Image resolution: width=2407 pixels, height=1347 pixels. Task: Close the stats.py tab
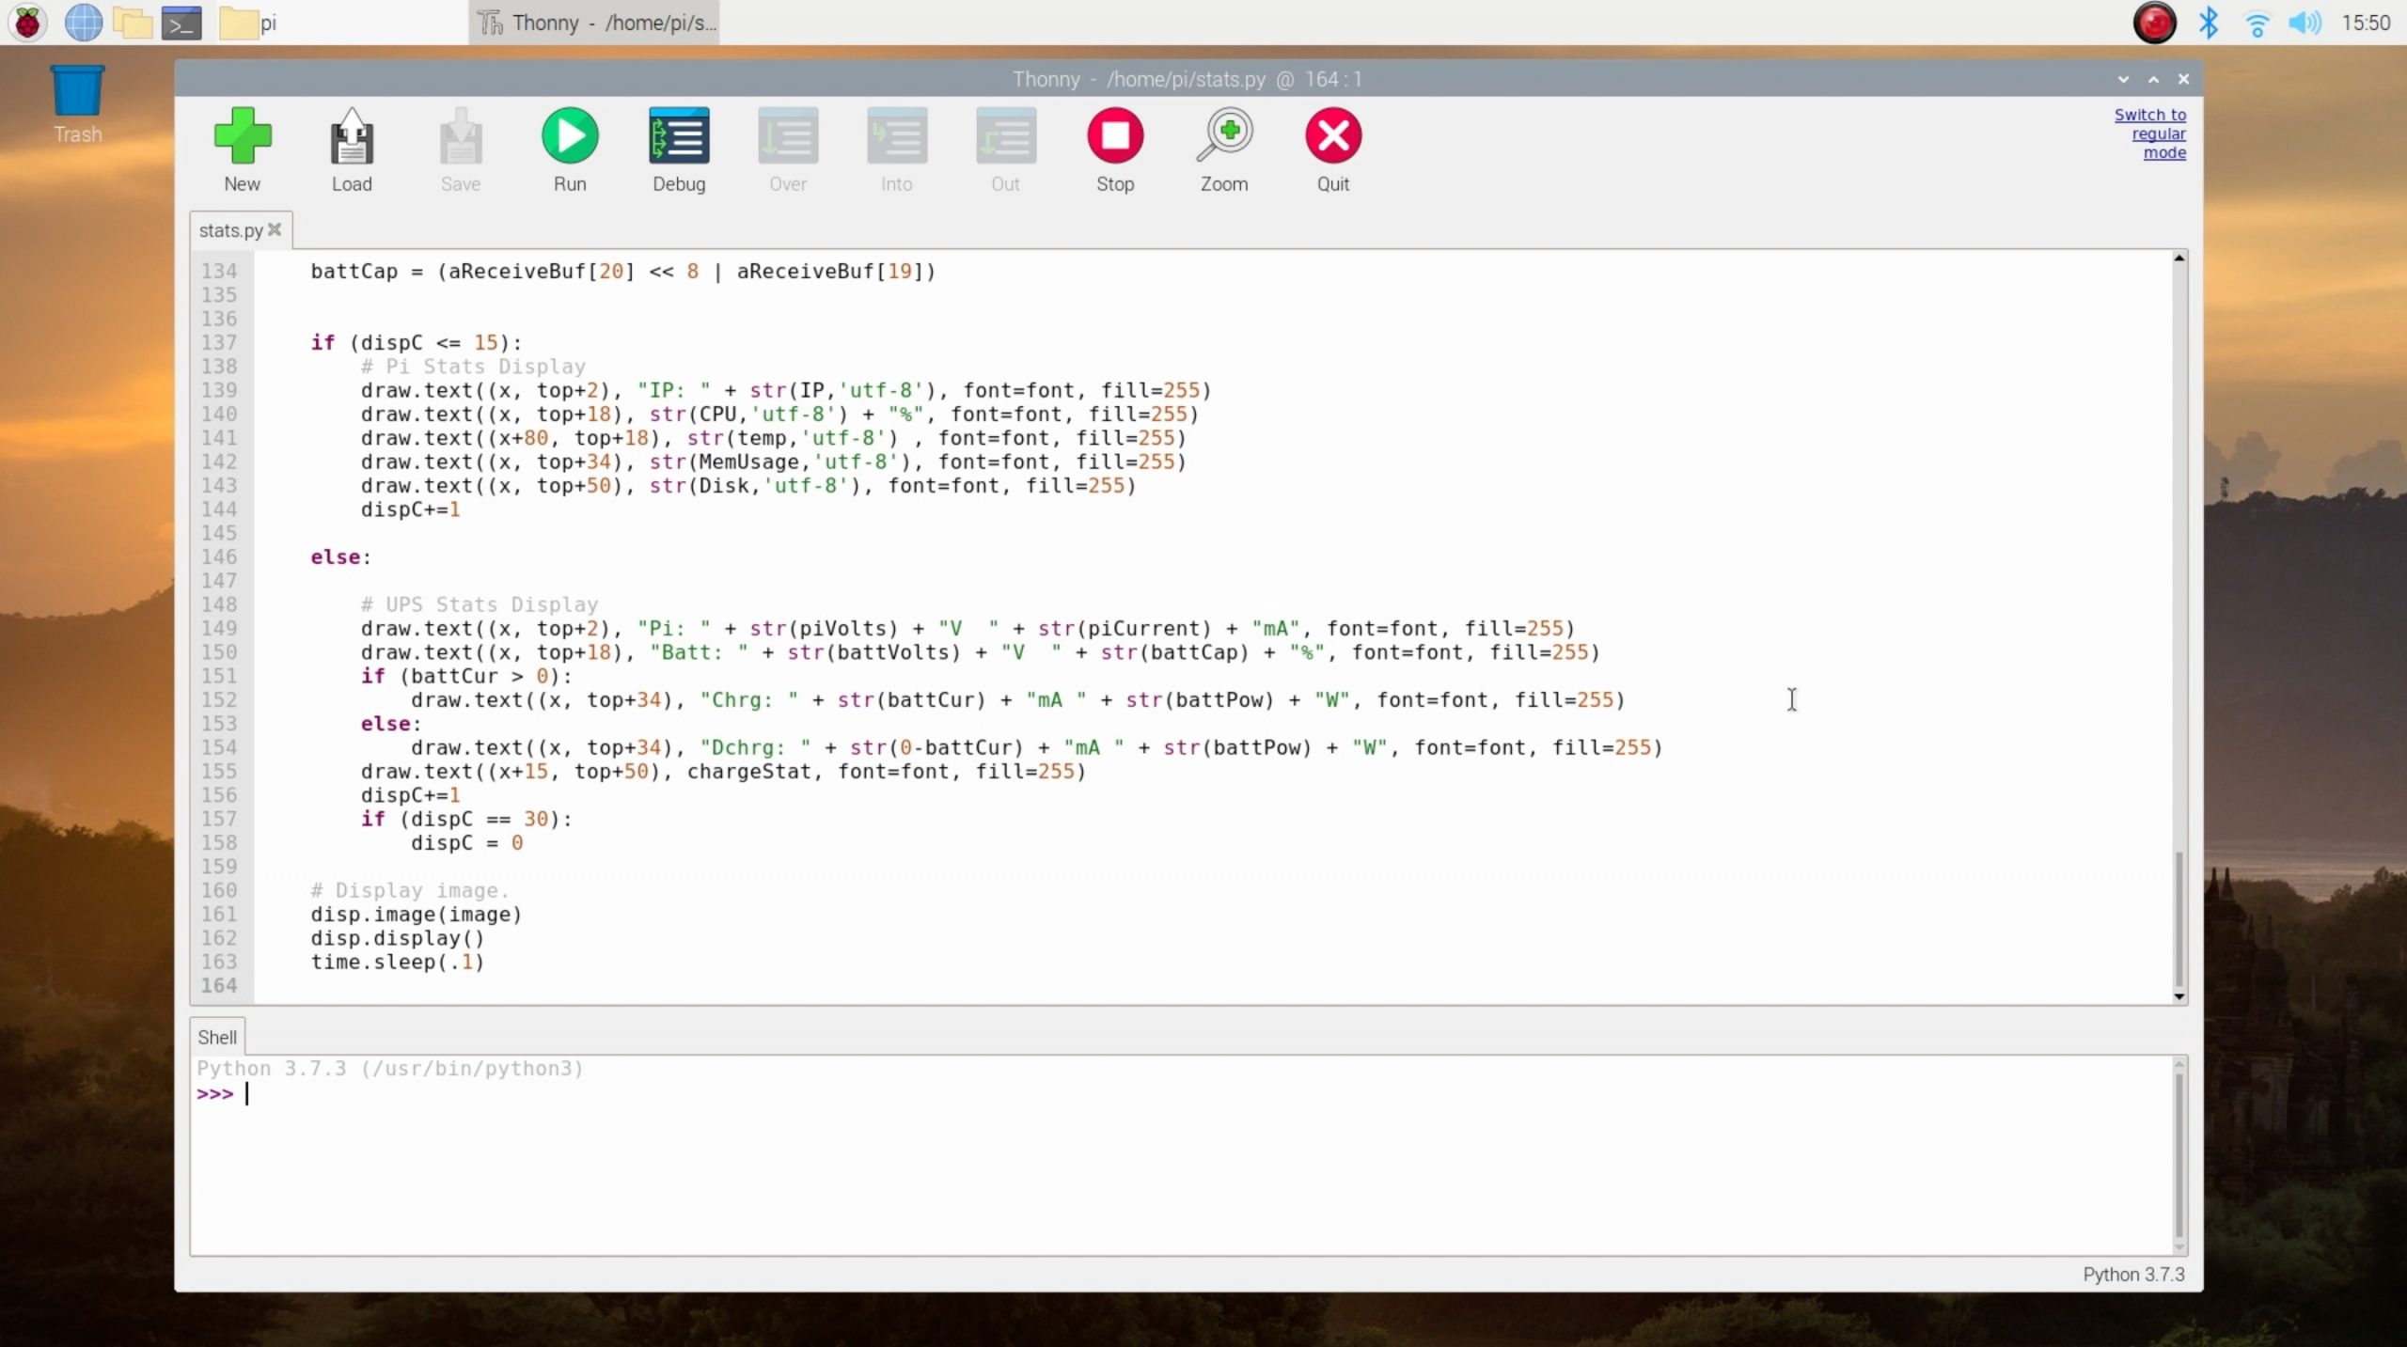(x=275, y=229)
